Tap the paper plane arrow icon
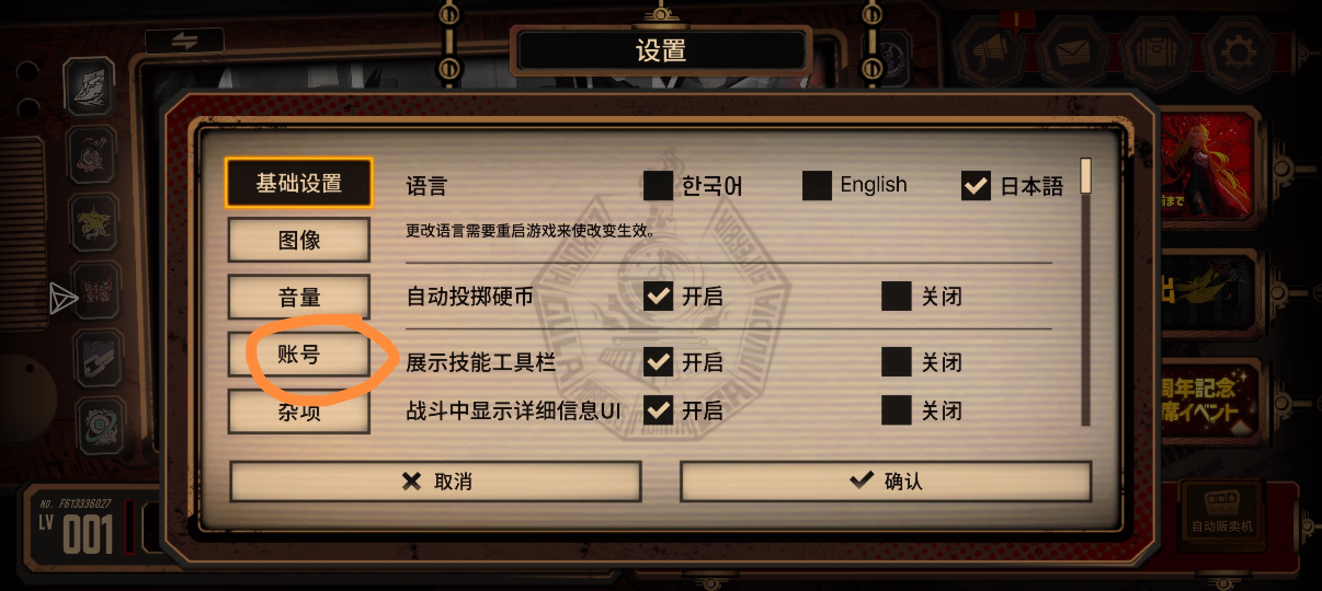 [63, 298]
